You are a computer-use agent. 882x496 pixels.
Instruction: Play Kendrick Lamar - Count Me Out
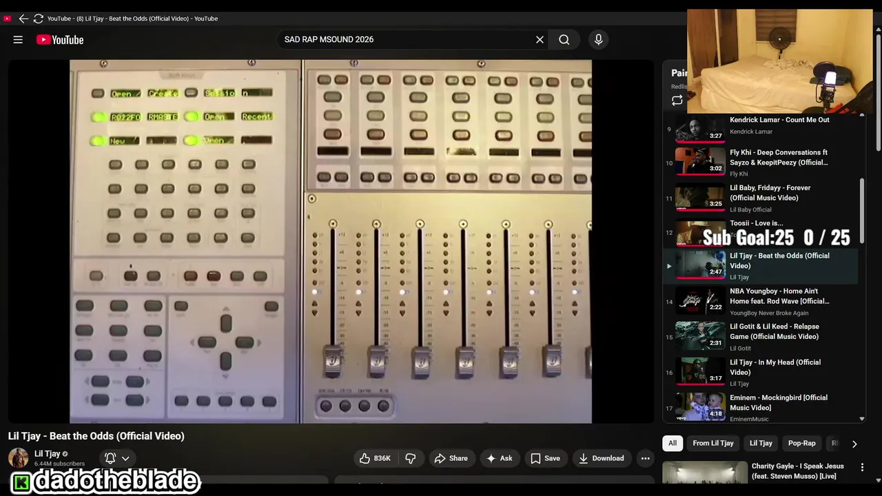pyautogui.click(x=761, y=125)
